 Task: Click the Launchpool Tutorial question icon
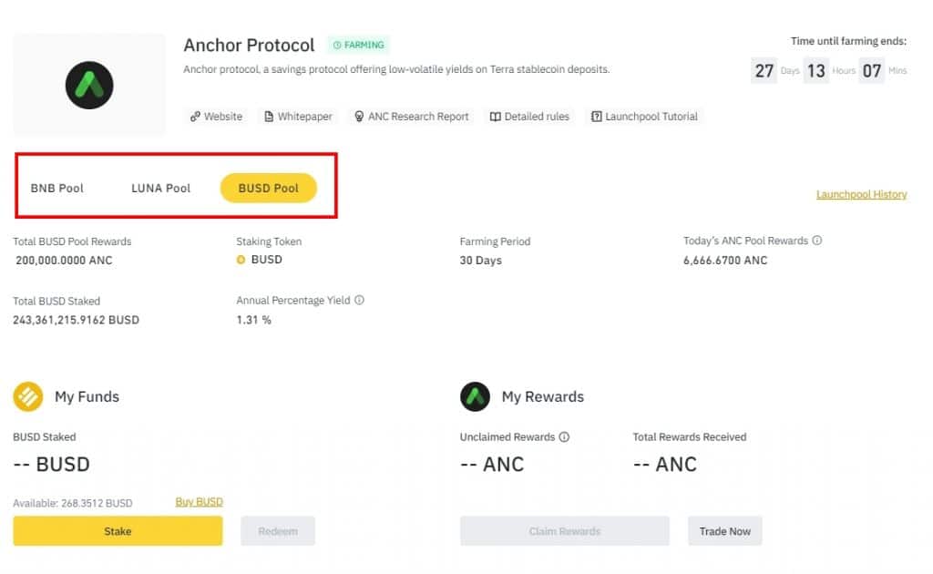pyautogui.click(x=596, y=117)
